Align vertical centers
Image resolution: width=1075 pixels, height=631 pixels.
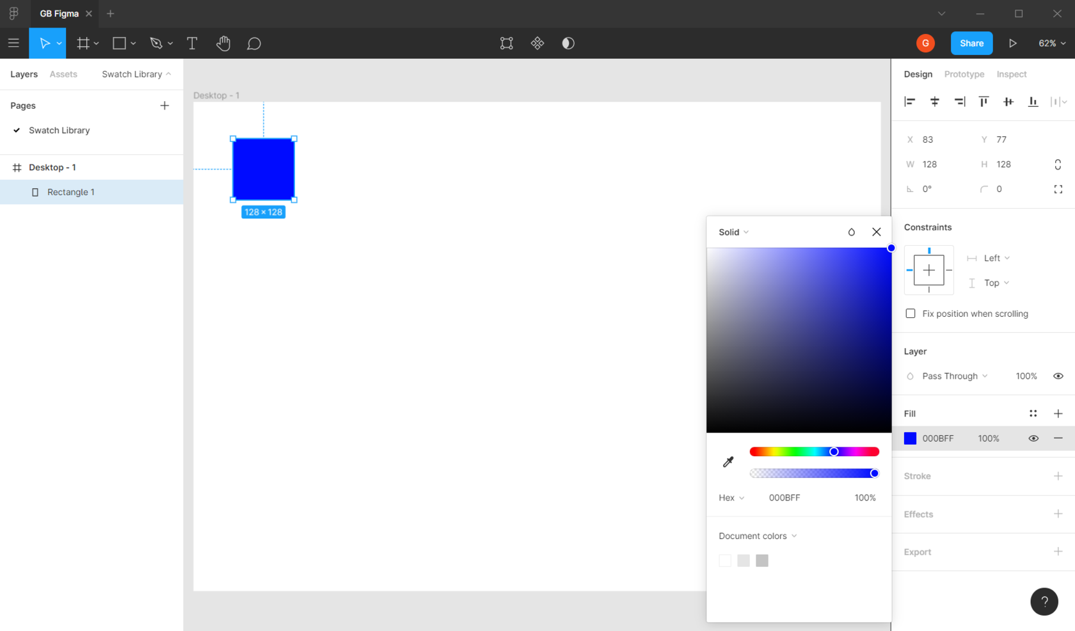point(1008,101)
